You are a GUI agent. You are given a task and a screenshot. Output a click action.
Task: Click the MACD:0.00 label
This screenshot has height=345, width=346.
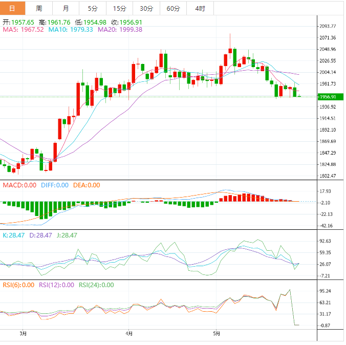pos(19,185)
